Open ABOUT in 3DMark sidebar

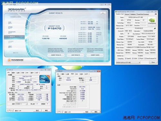tap(10, 46)
